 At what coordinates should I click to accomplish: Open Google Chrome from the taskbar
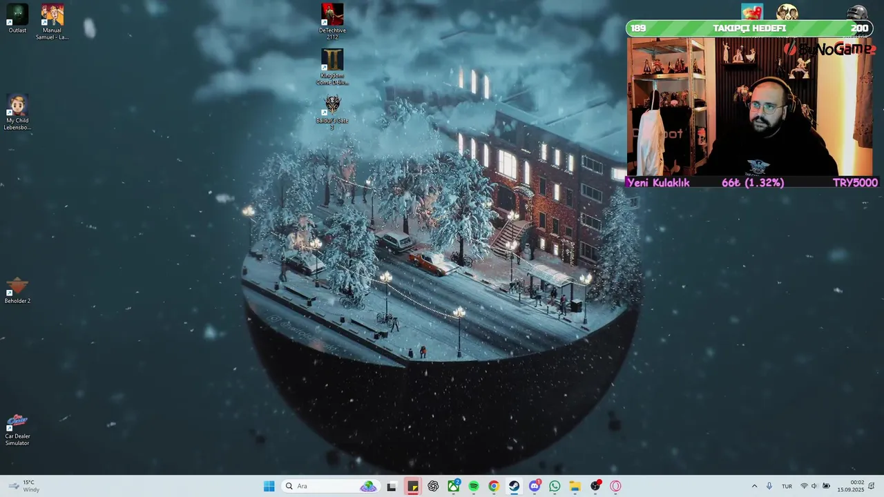(x=494, y=486)
